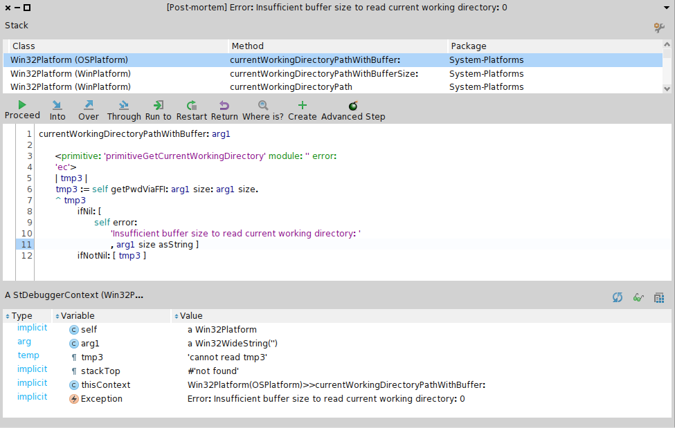Trigger the Advanced Step bomb icon
The height and width of the screenshot is (428, 675).
353,110
